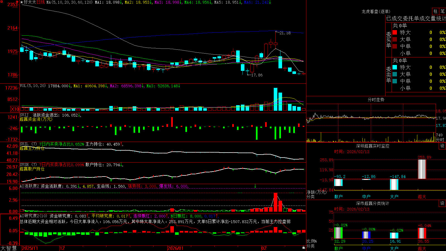Viewport: 446px width, 251px height.
Task: Click the 253.89 超大 bar in 深圳超赢实时监控
Action: [422, 169]
